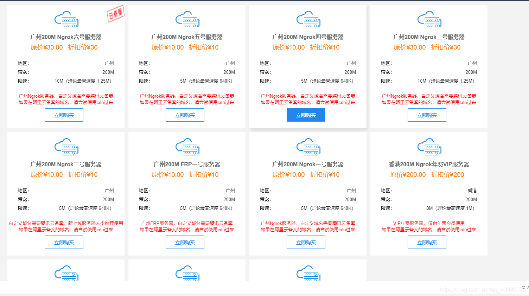Buy the 广州200M Ngrok六号服务器 with 立即购买
This screenshot has height=296, width=529.
(64, 115)
